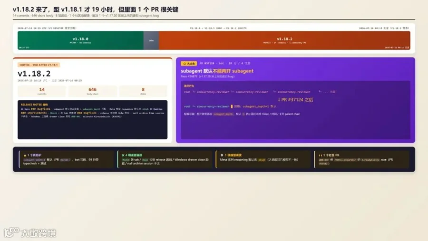Click the stat box showing 8
The width and height of the screenshot is (428, 241).
(143, 91)
